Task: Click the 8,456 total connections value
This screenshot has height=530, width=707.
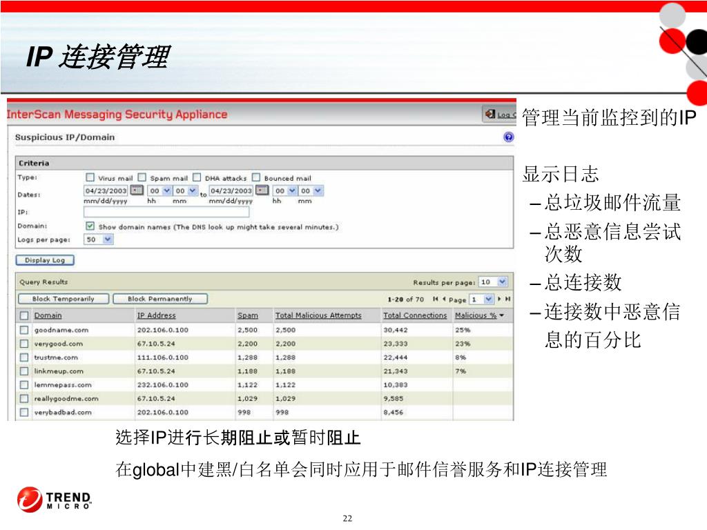Action: [393, 413]
